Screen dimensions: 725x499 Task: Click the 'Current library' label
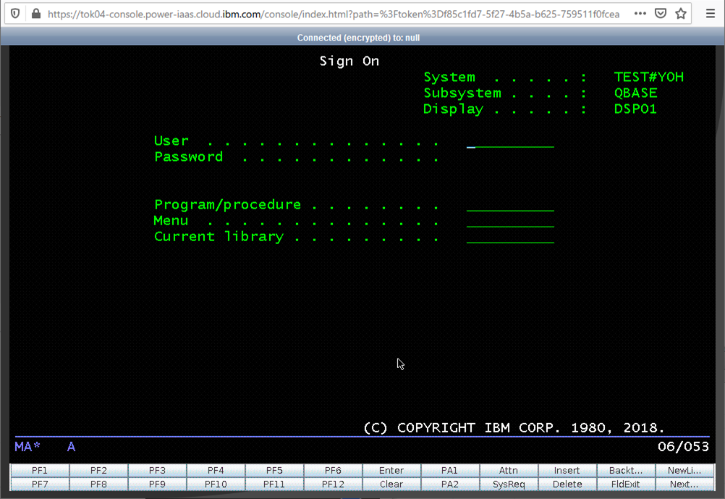pos(219,237)
